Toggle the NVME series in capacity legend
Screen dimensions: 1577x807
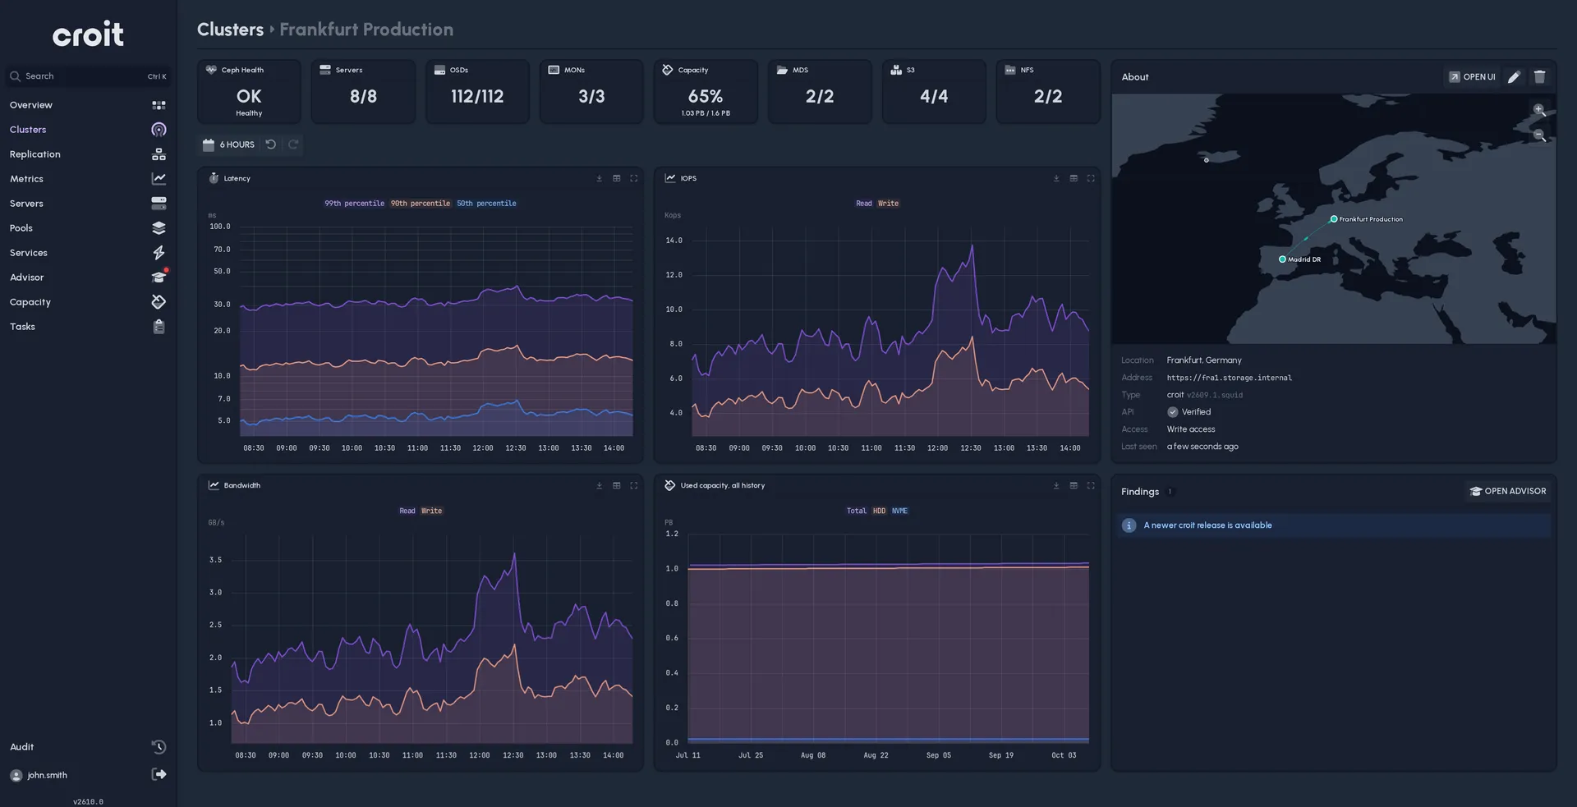point(899,511)
